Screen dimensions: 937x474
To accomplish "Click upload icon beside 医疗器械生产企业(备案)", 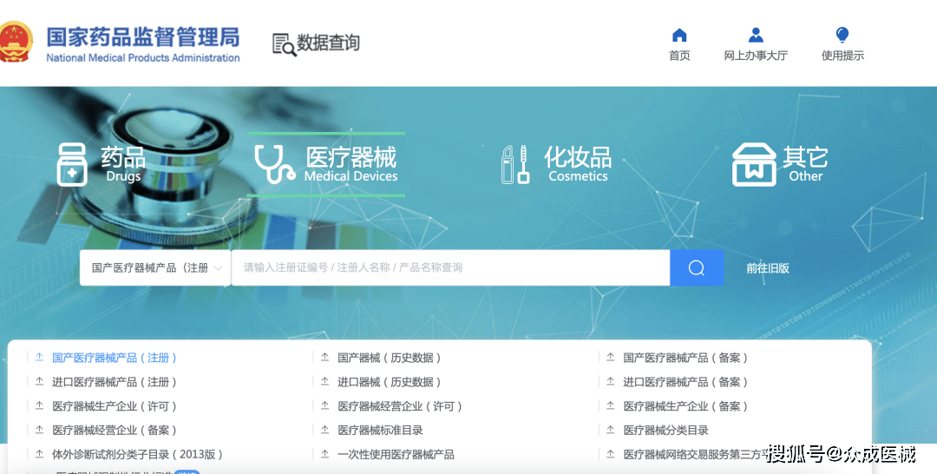I will [x=611, y=406].
